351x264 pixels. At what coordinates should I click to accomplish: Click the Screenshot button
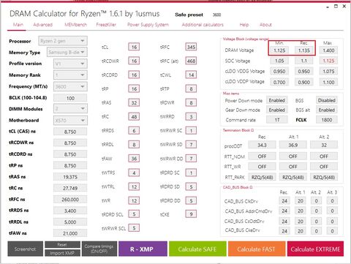pyautogui.click(x=25, y=249)
